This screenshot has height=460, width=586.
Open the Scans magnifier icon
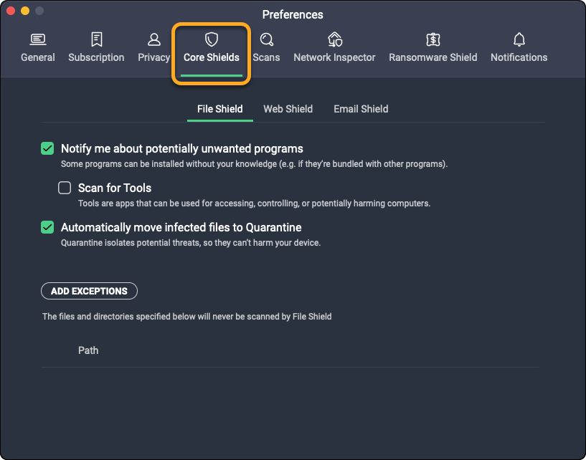(266, 39)
